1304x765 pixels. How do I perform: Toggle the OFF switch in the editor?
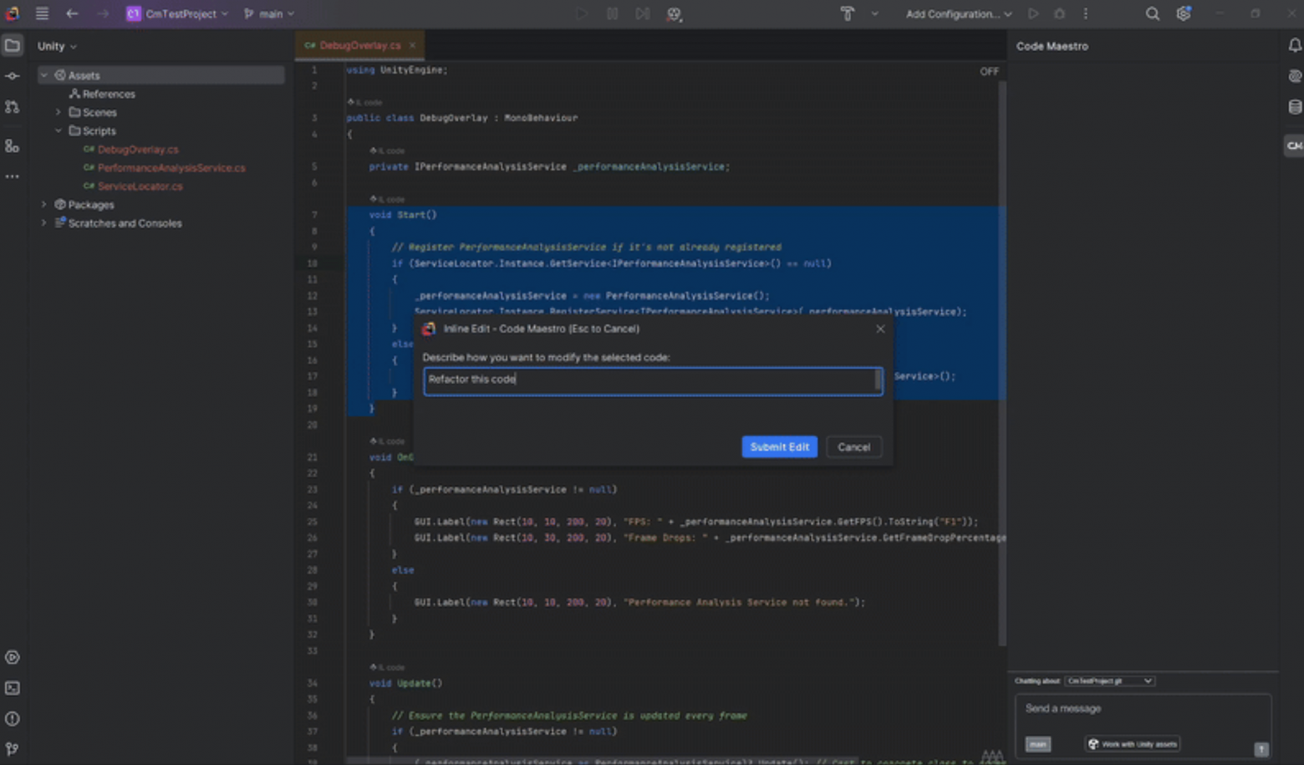(989, 71)
